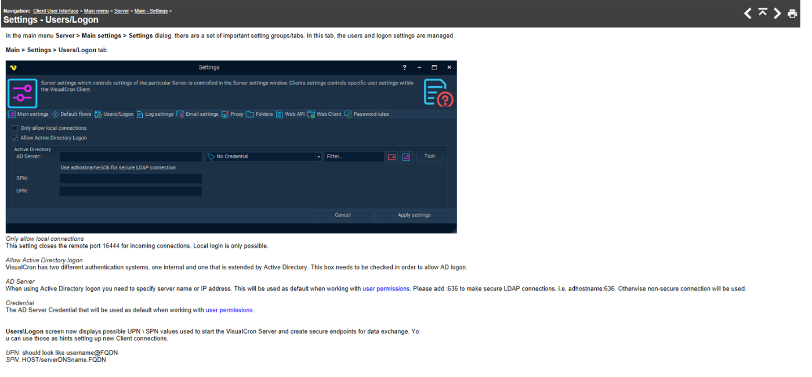Expand the No Credential dropdown arrow
Viewport: 812px width, 377px height.
point(318,157)
